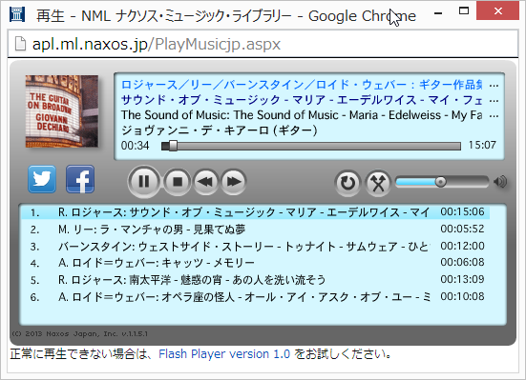Click the page document icon in address bar

tap(20, 44)
